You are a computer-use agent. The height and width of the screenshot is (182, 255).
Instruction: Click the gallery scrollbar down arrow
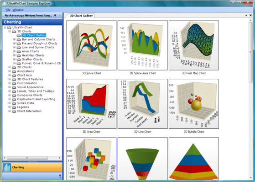pyautogui.click(x=250, y=178)
